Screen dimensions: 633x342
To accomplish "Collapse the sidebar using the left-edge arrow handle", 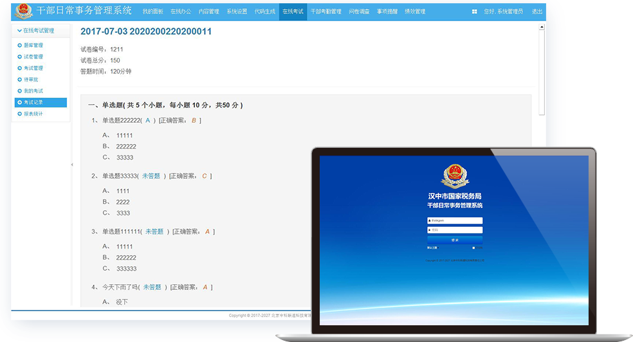I will click(71, 165).
